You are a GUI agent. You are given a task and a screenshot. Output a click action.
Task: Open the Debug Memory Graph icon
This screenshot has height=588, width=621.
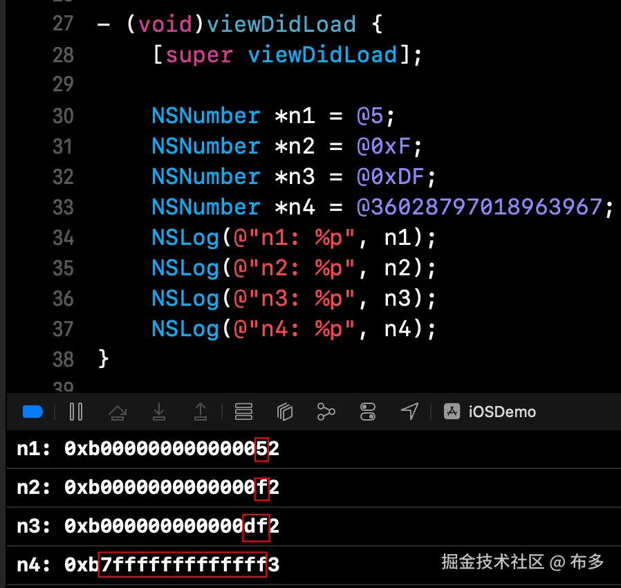[x=326, y=412]
